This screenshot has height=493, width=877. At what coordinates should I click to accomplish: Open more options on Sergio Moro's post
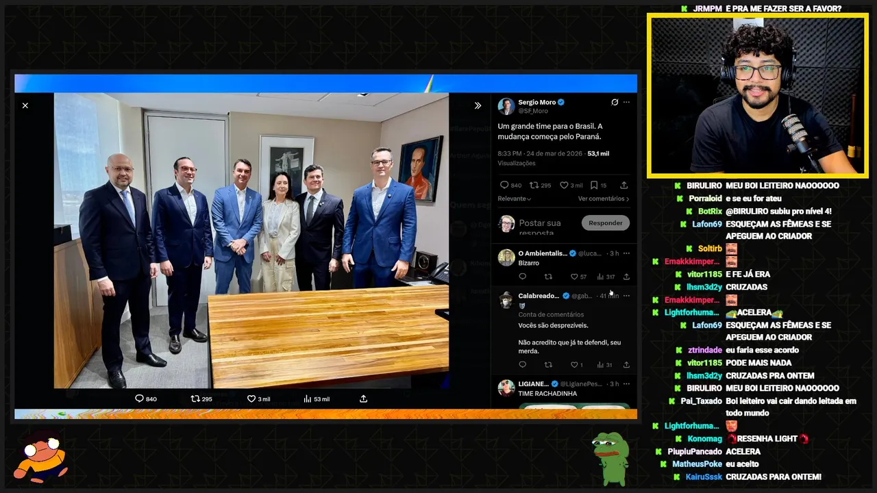tap(626, 102)
